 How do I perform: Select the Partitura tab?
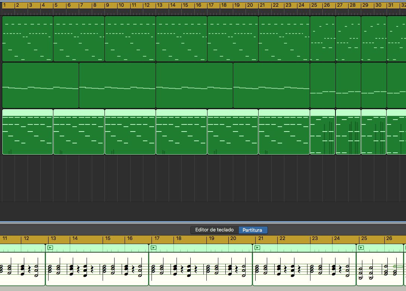click(x=253, y=230)
